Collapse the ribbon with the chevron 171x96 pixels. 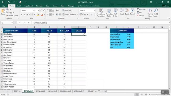pyautogui.click(x=169, y=19)
